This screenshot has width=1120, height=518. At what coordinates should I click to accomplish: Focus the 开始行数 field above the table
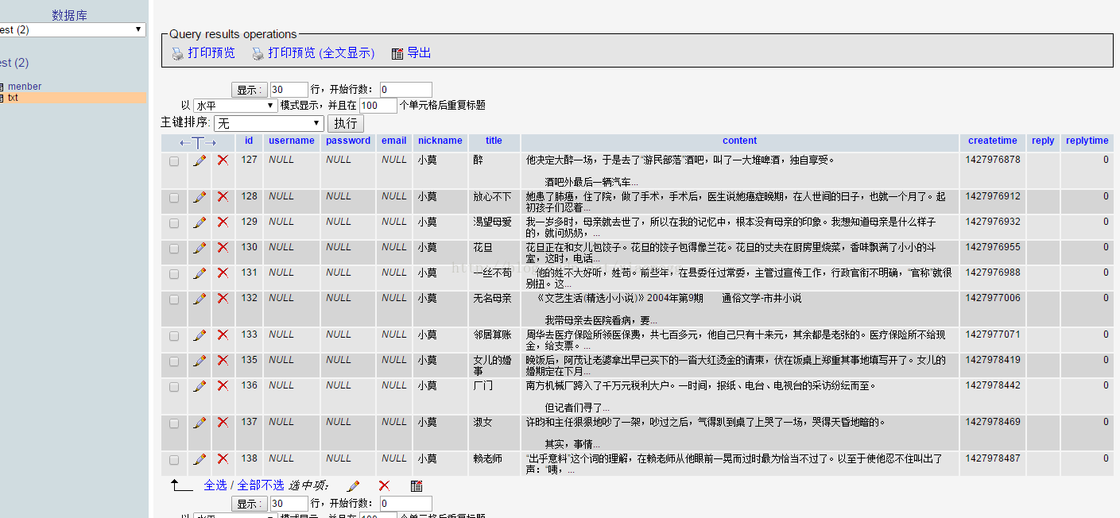pyautogui.click(x=406, y=90)
